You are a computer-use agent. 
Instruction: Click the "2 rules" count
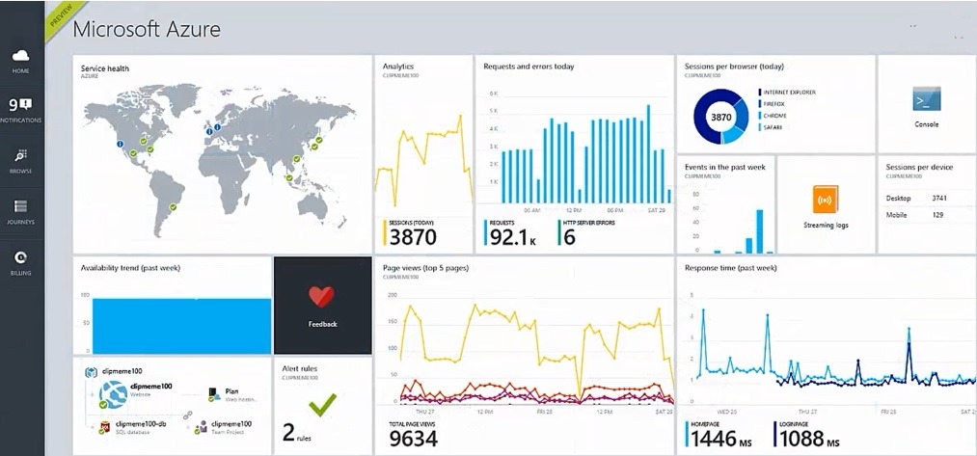coord(297,432)
